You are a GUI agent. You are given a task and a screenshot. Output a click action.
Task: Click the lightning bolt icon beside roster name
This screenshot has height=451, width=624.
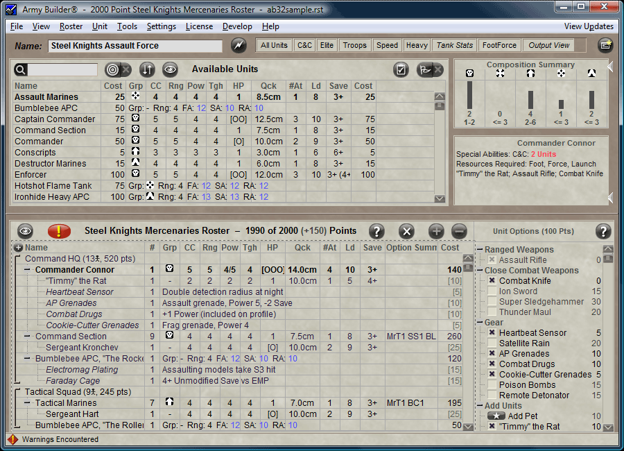point(239,45)
